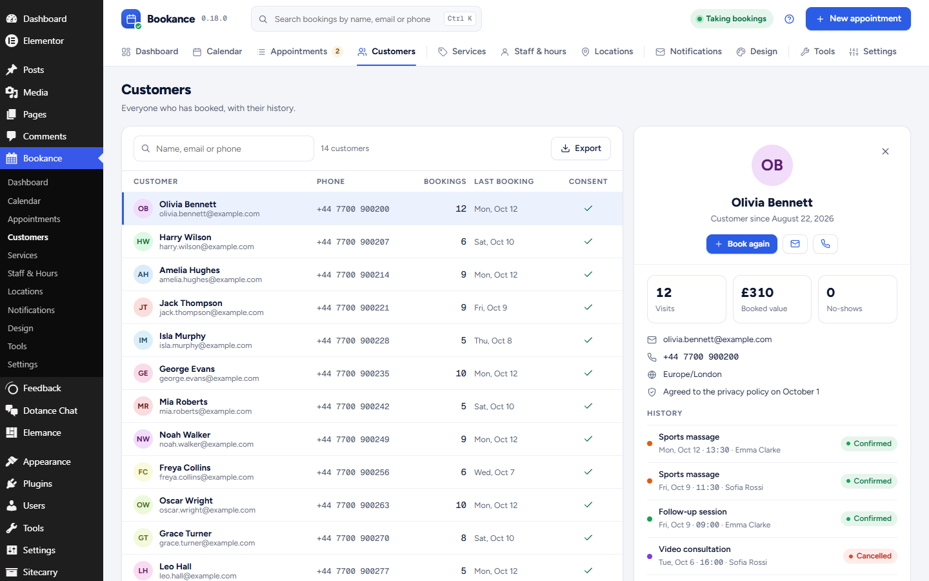Screen dimensions: 929x581
Task: Switch to the Calendar tab
Action: [x=217, y=52]
